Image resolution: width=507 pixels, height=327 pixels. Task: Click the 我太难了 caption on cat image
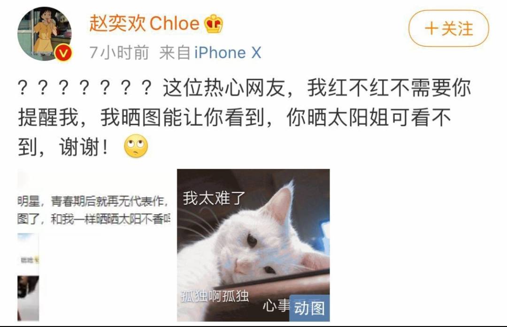point(214,198)
